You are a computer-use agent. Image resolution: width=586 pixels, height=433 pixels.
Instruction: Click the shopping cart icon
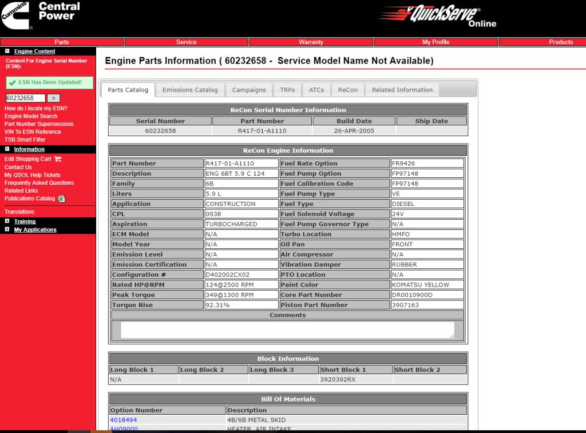(58, 159)
